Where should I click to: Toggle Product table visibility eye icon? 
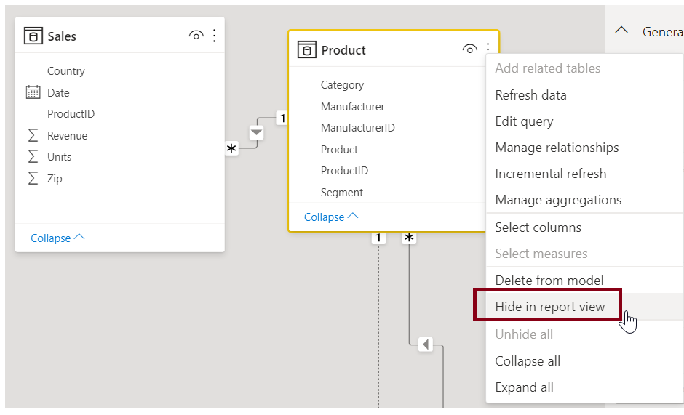pos(469,49)
